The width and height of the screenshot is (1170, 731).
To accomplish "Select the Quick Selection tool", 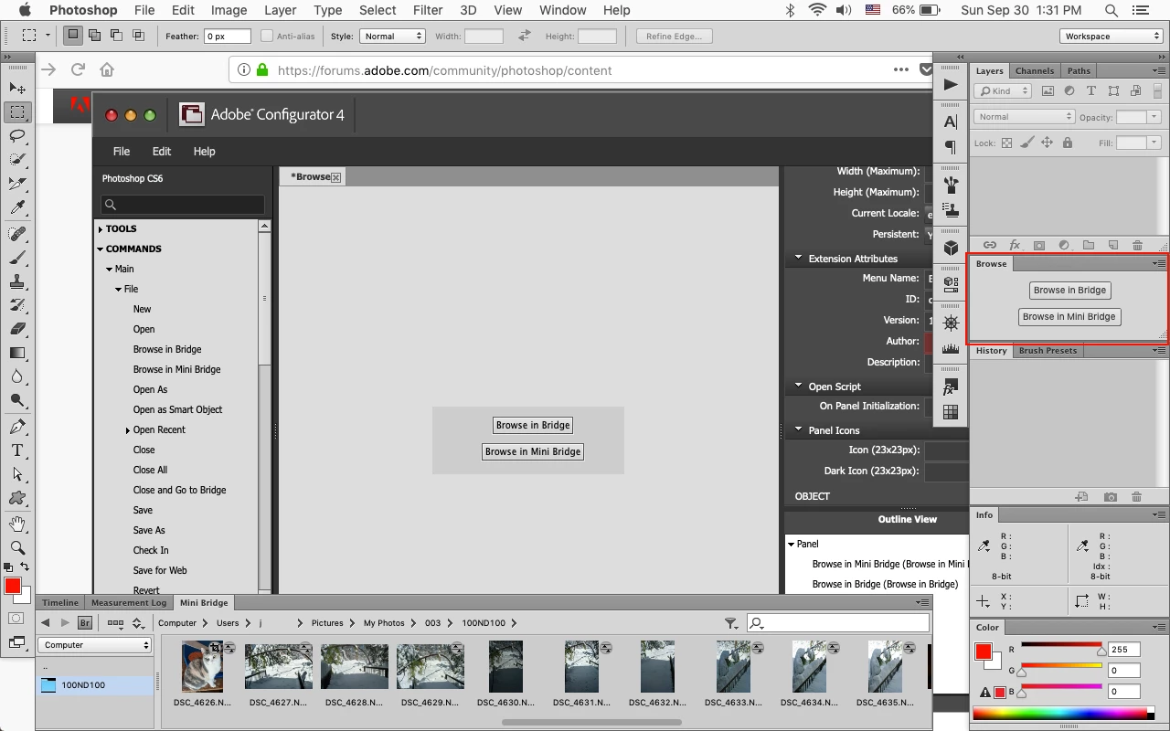I will 17,160.
